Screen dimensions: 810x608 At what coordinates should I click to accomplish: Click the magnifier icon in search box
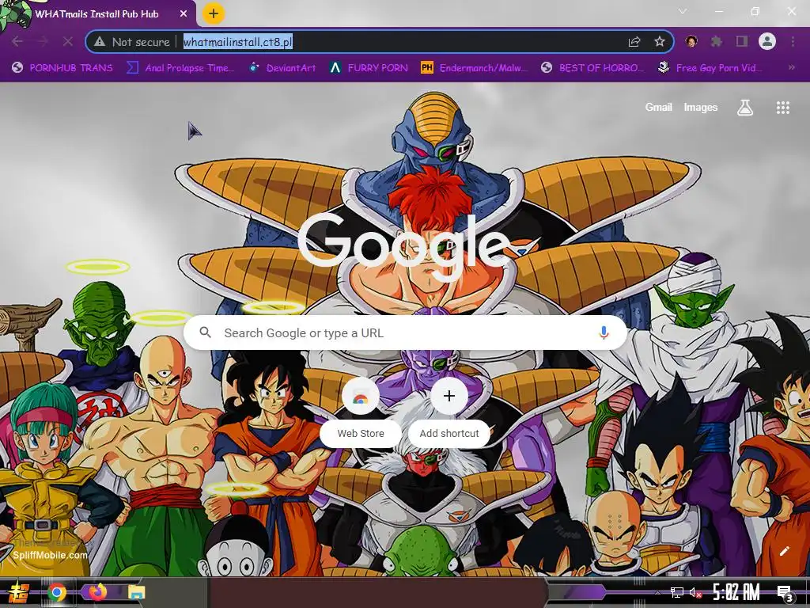coord(205,332)
